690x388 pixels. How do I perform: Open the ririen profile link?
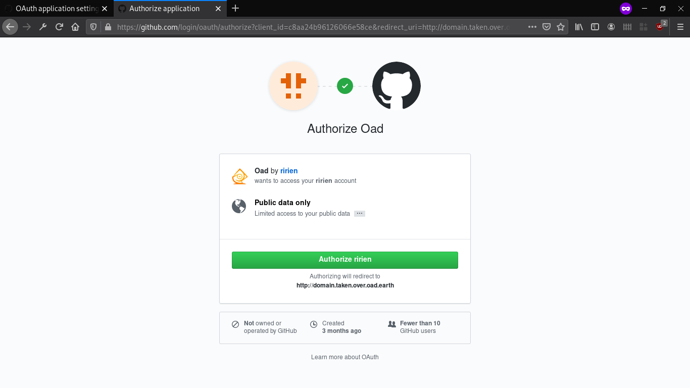[289, 171]
